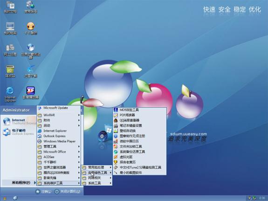
Task: Select the 实用绿色工具 submenu entry
Action: point(97,173)
